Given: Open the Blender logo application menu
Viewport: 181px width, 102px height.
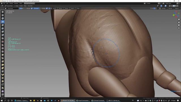Looking at the screenshot, I should [2, 3].
